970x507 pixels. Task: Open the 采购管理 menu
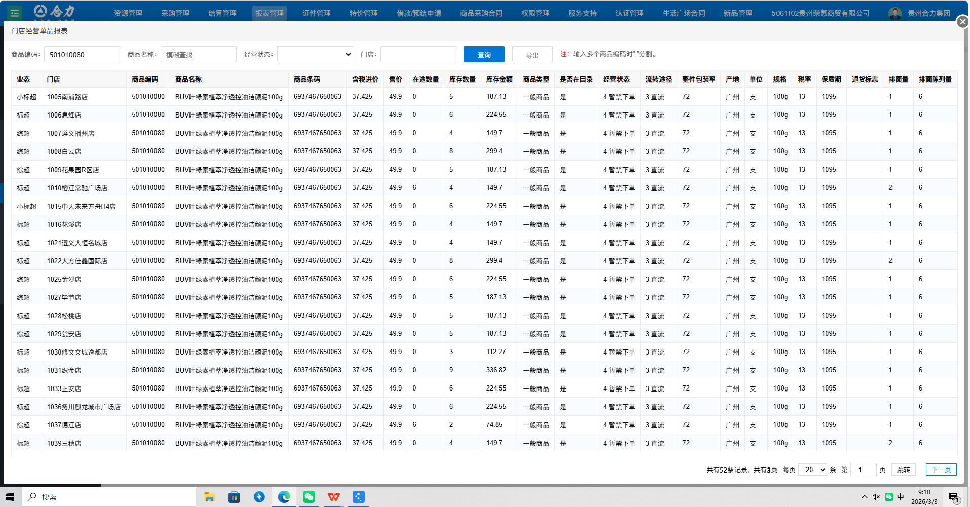pyautogui.click(x=175, y=13)
